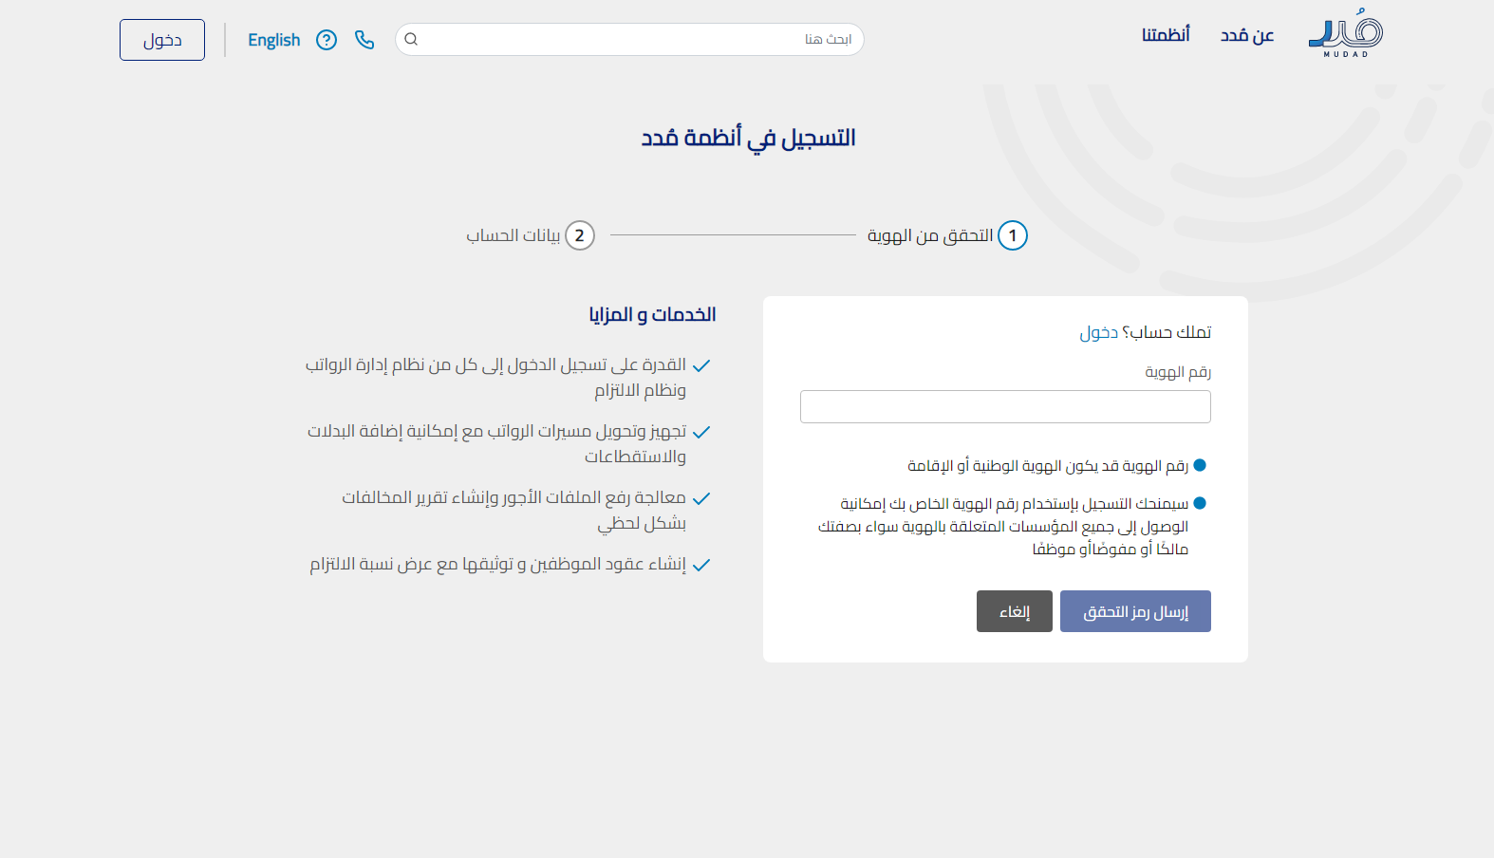This screenshot has width=1494, height=858.
Task: Click the دخول link next to تملك حساب؟
Action: tap(1098, 332)
